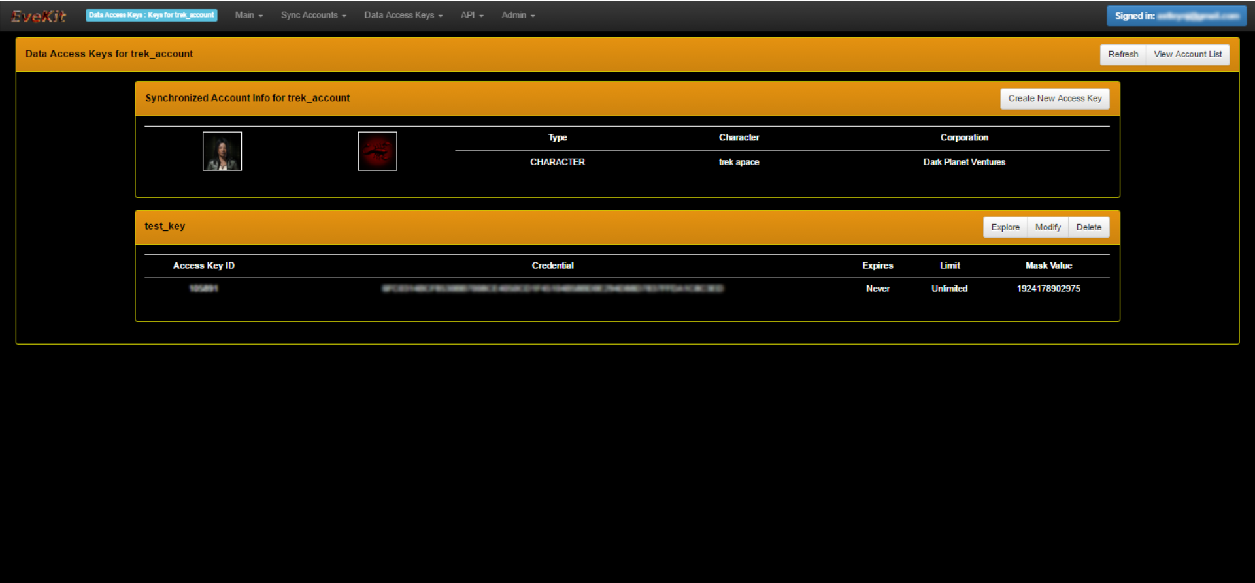Viewport: 1255px width, 583px height.
Task: Click the character portrait thumbnail
Action: point(222,151)
